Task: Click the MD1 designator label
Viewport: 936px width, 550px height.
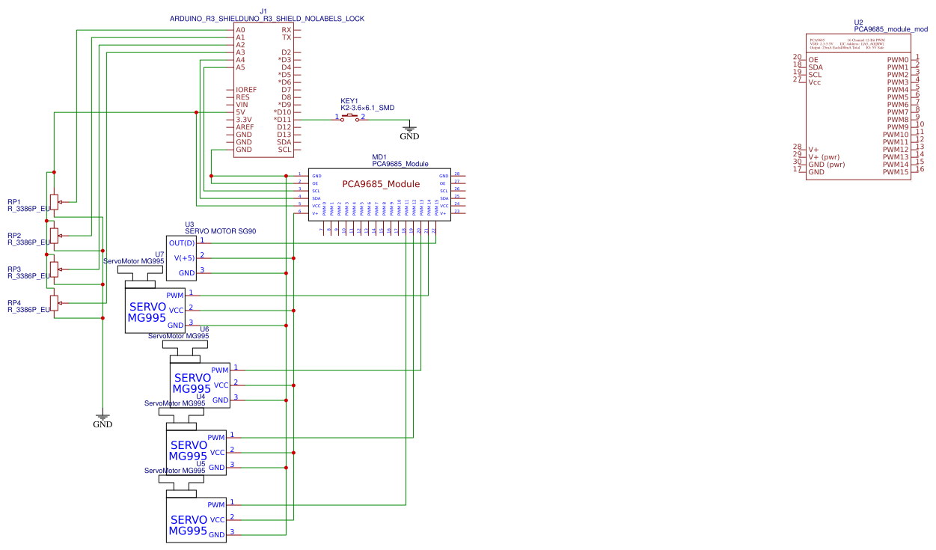Action: [x=379, y=156]
